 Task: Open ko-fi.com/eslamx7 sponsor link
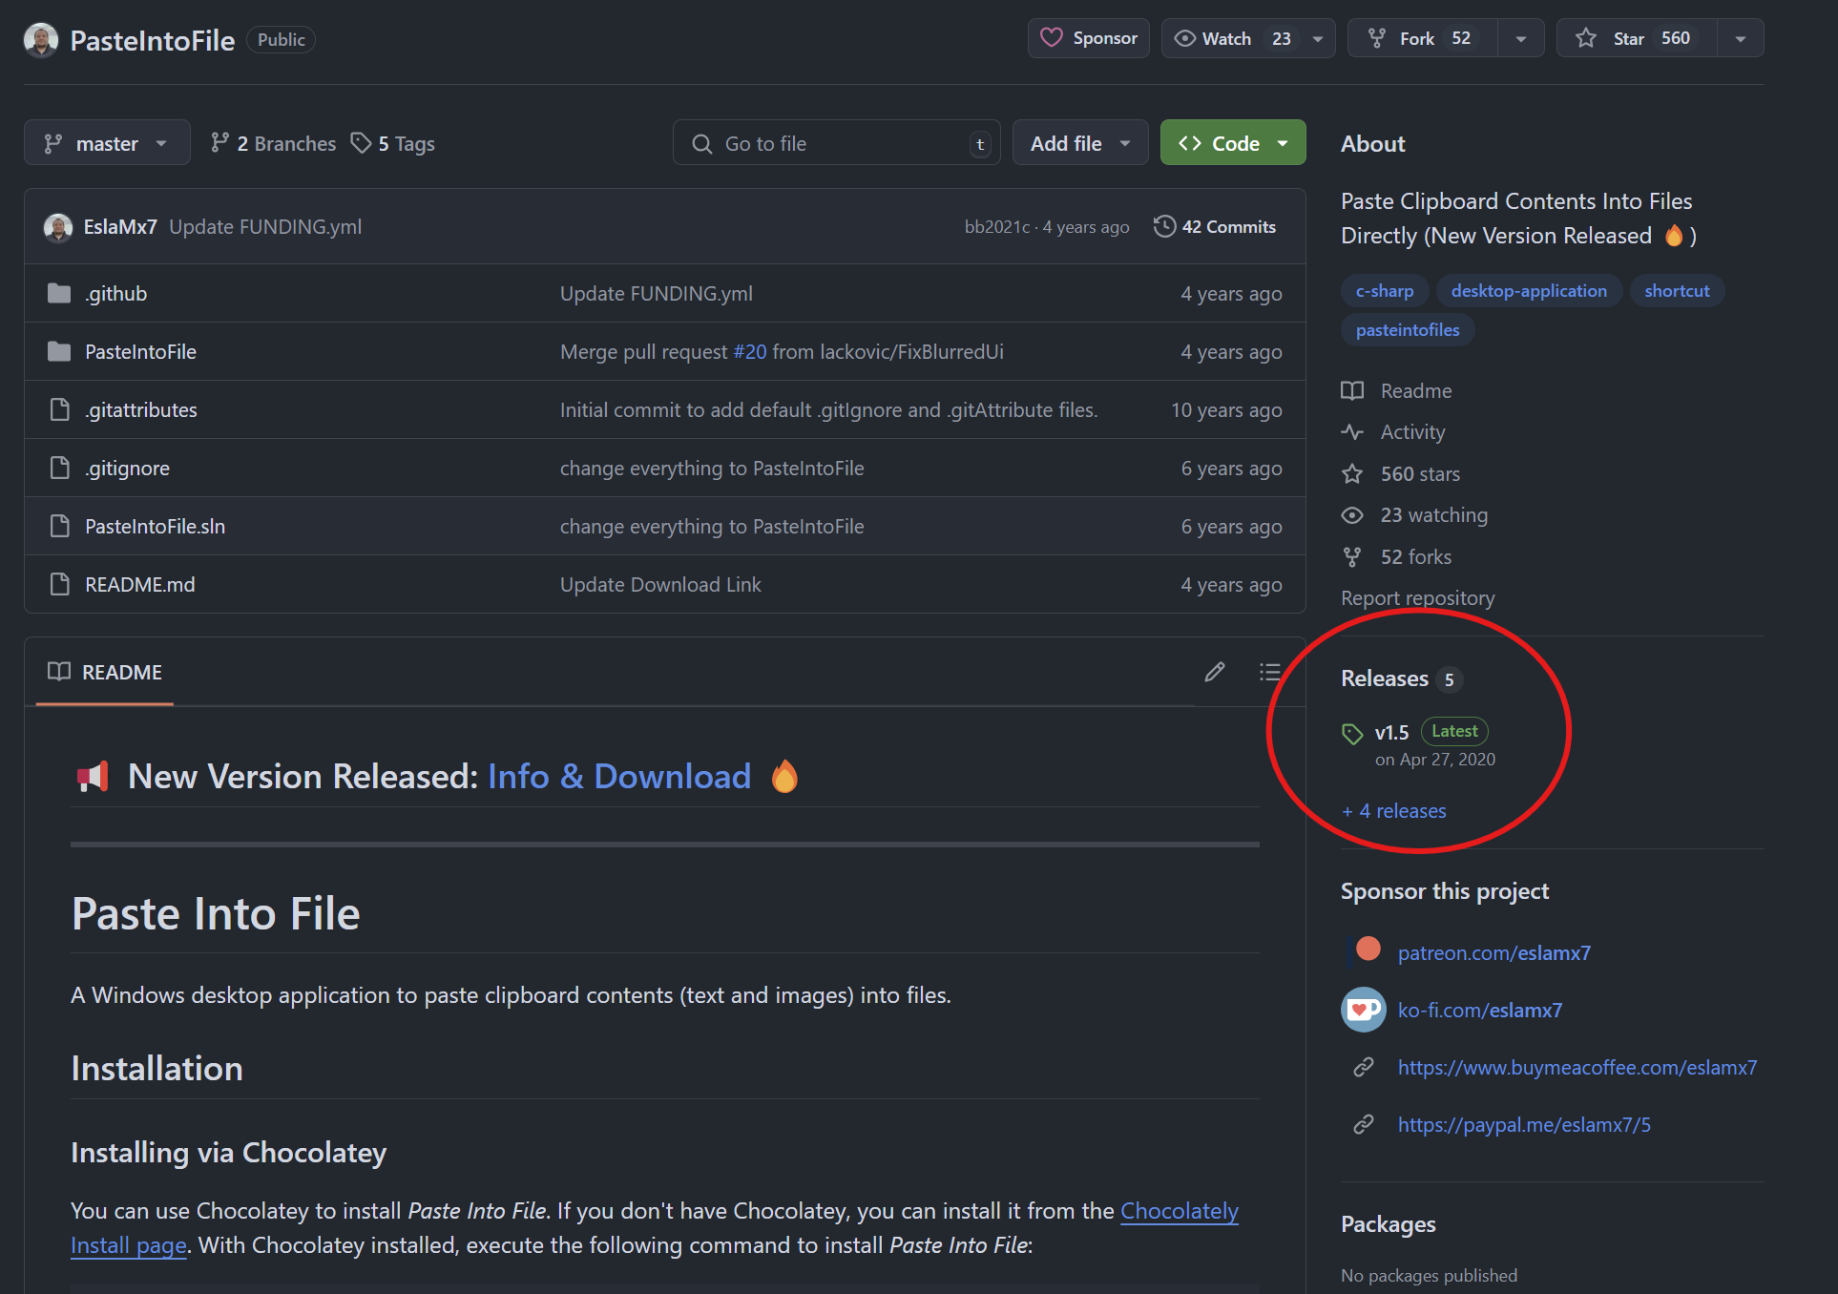(x=1479, y=1011)
